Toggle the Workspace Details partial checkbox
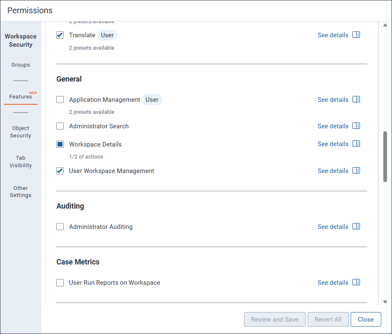This screenshot has height=334, width=392. 60,144
